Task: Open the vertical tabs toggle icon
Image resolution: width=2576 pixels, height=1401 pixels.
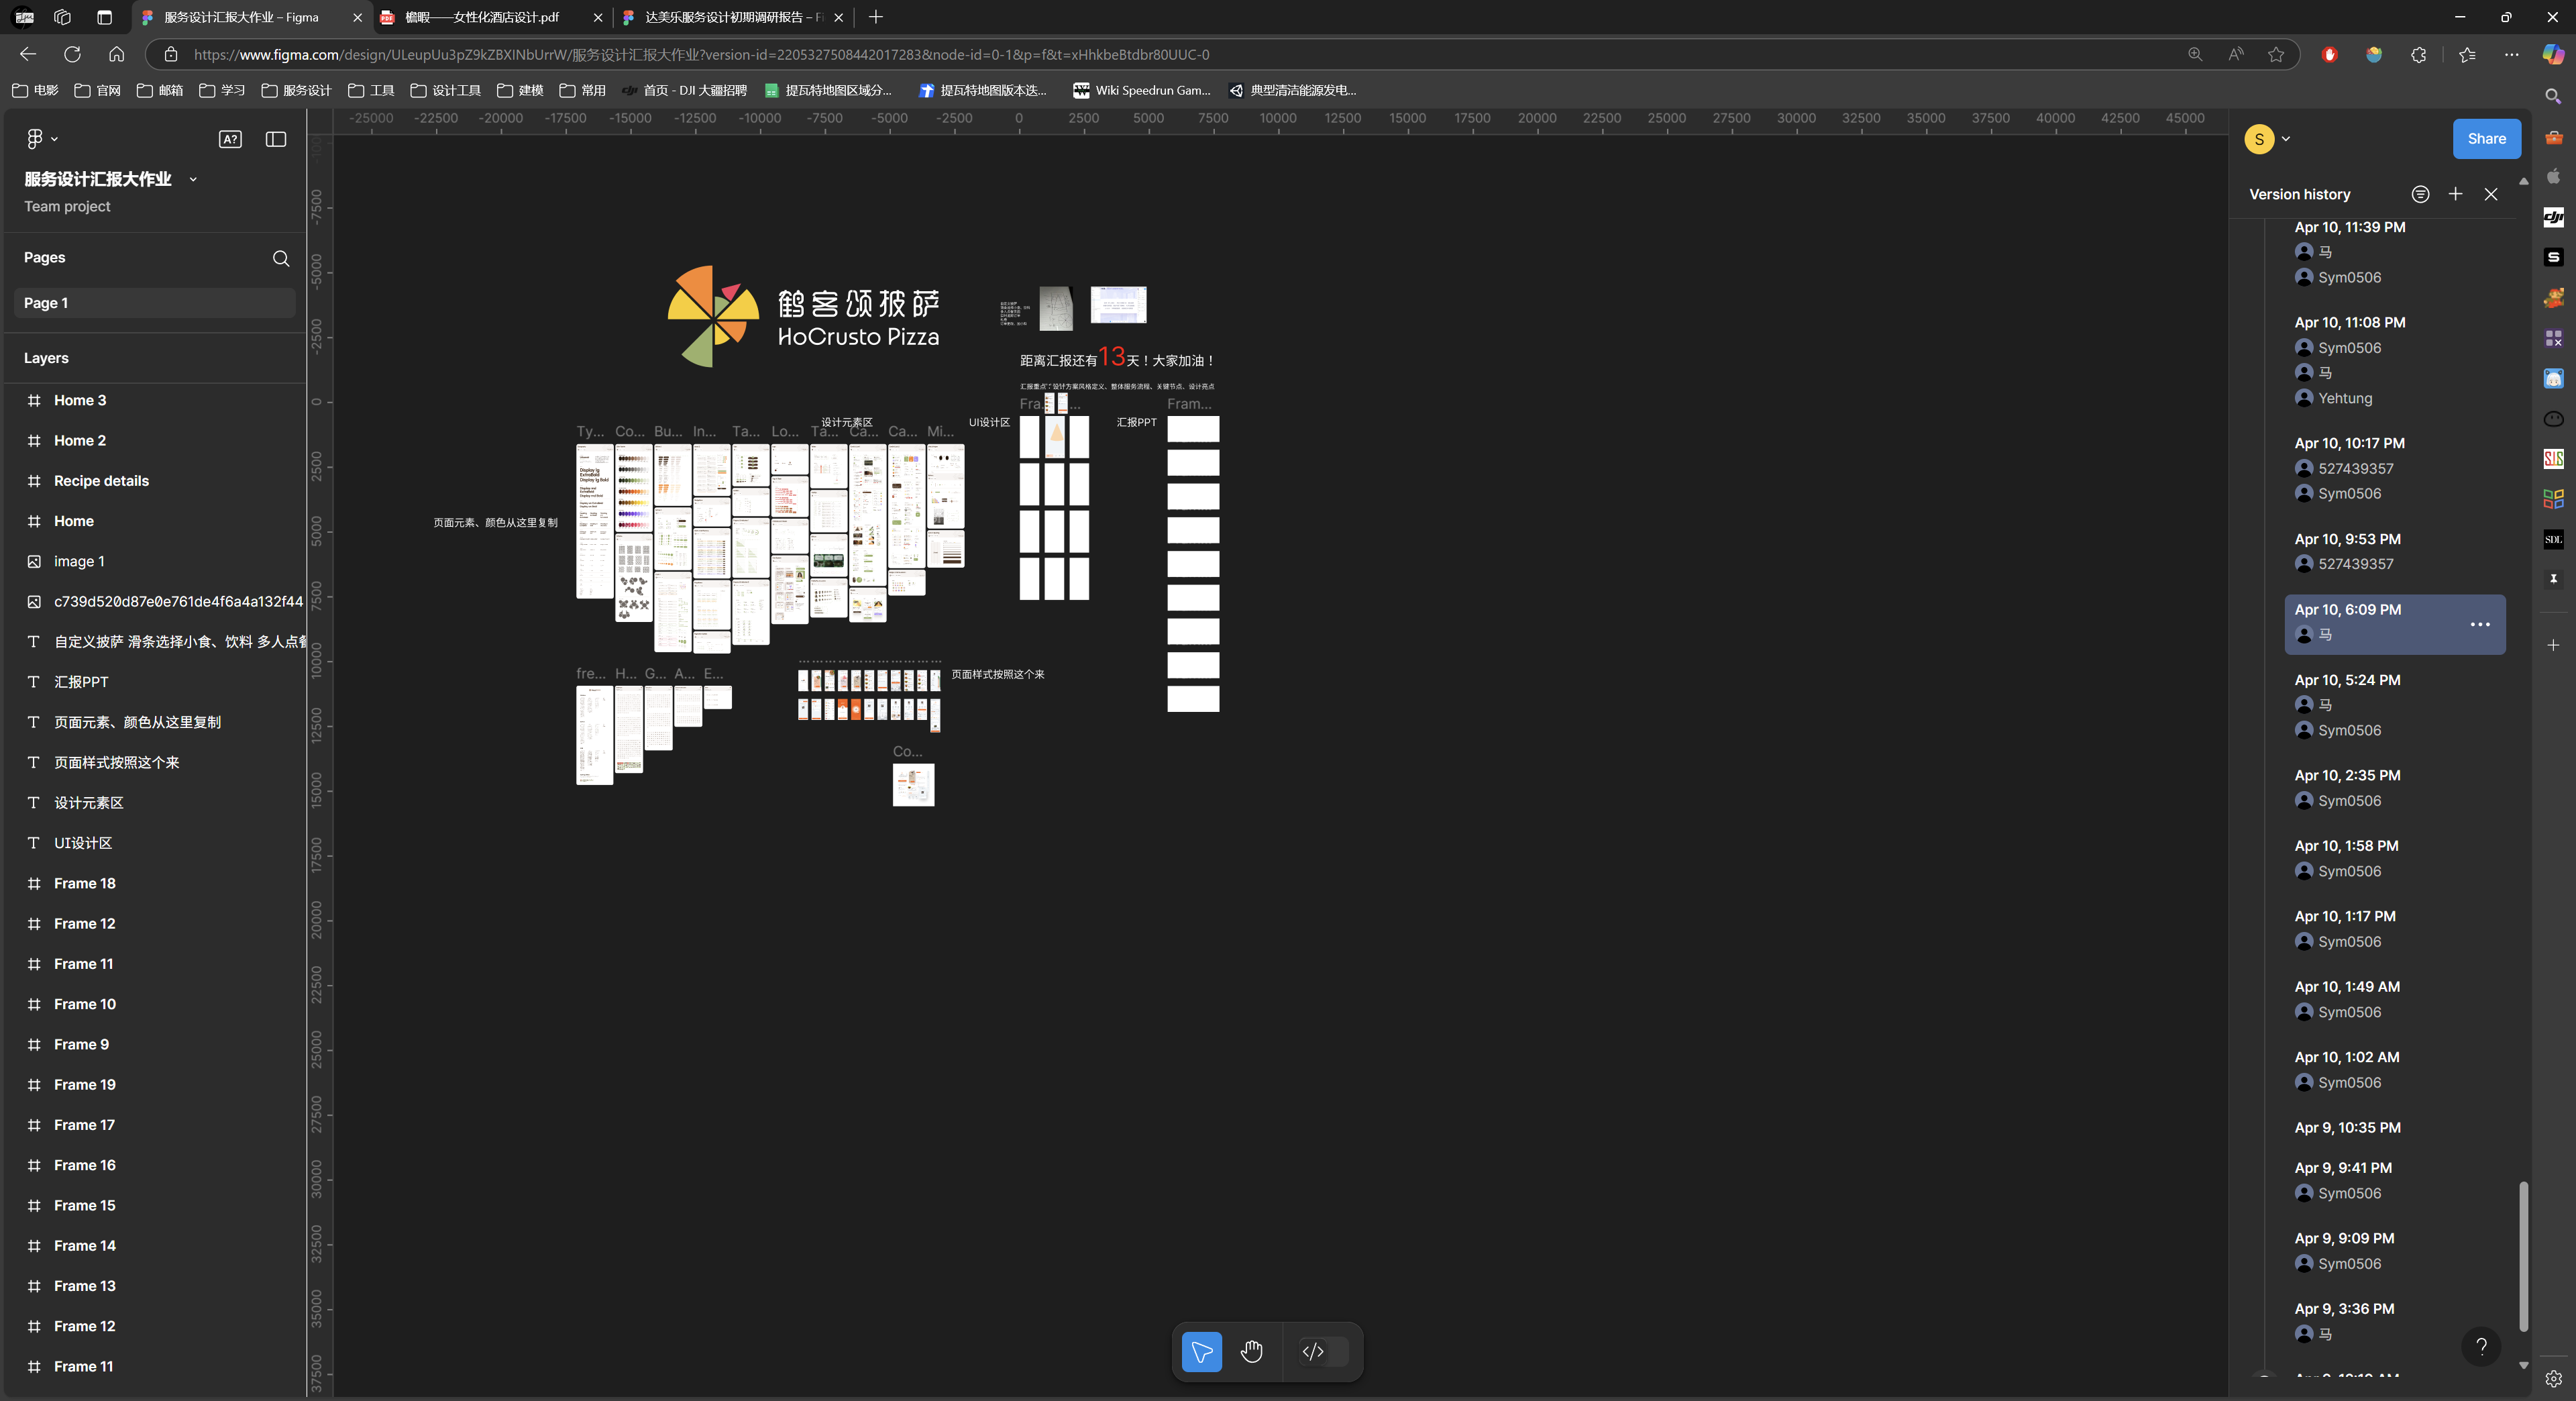Action: (x=104, y=17)
